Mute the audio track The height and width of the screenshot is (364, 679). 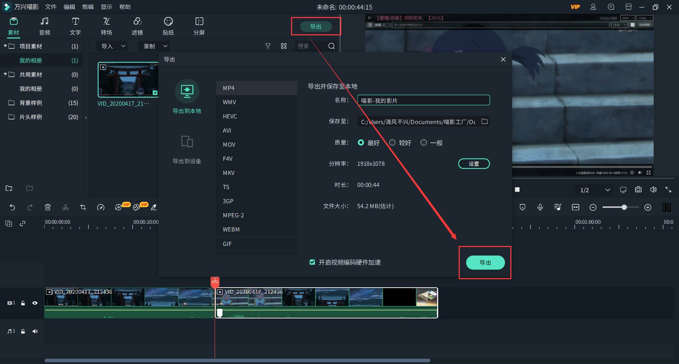click(x=35, y=331)
